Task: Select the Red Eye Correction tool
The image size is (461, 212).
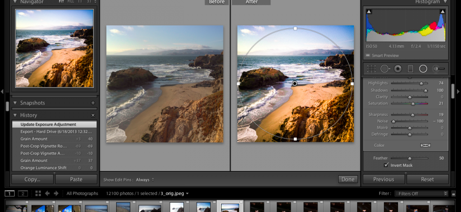Action: (x=398, y=69)
